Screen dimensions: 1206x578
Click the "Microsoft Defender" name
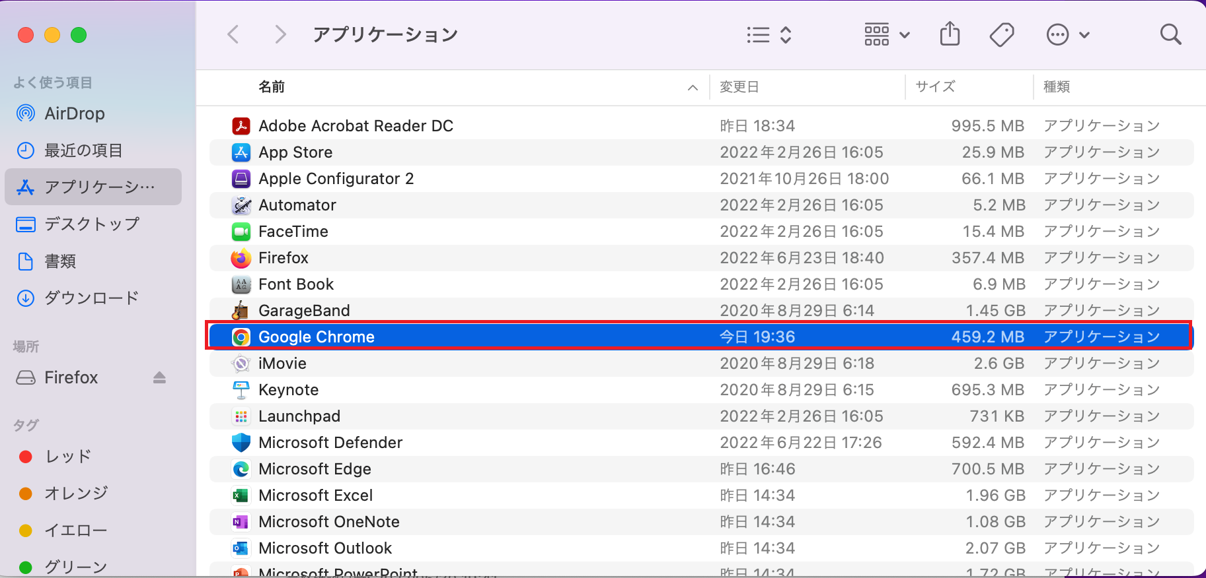click(330, 443)
